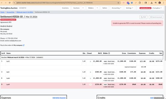This screenshot has height=99, width=166.
Task: Click the auction row Webcast march 16 2026
Action: coord(82,57)
